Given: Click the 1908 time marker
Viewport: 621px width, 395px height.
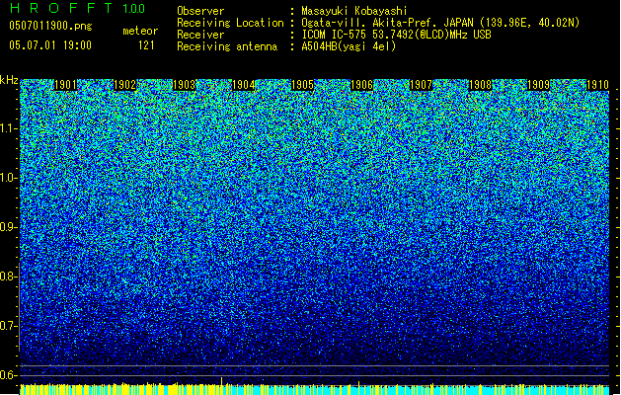Looking at the screenshot, I should click(480, 85).
